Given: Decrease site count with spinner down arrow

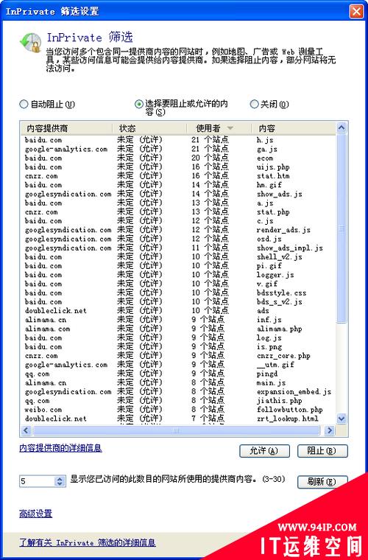Looking at the screenshot, I should click(x=60, y=484).
